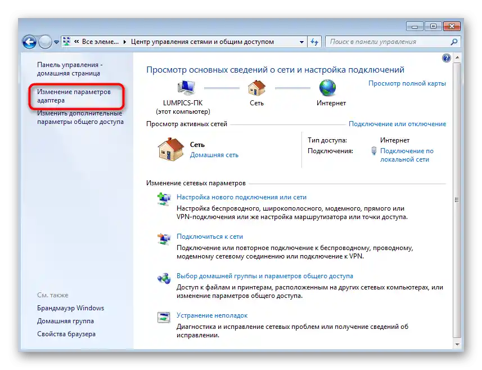Click the Internet globe icon

point(328,88)
